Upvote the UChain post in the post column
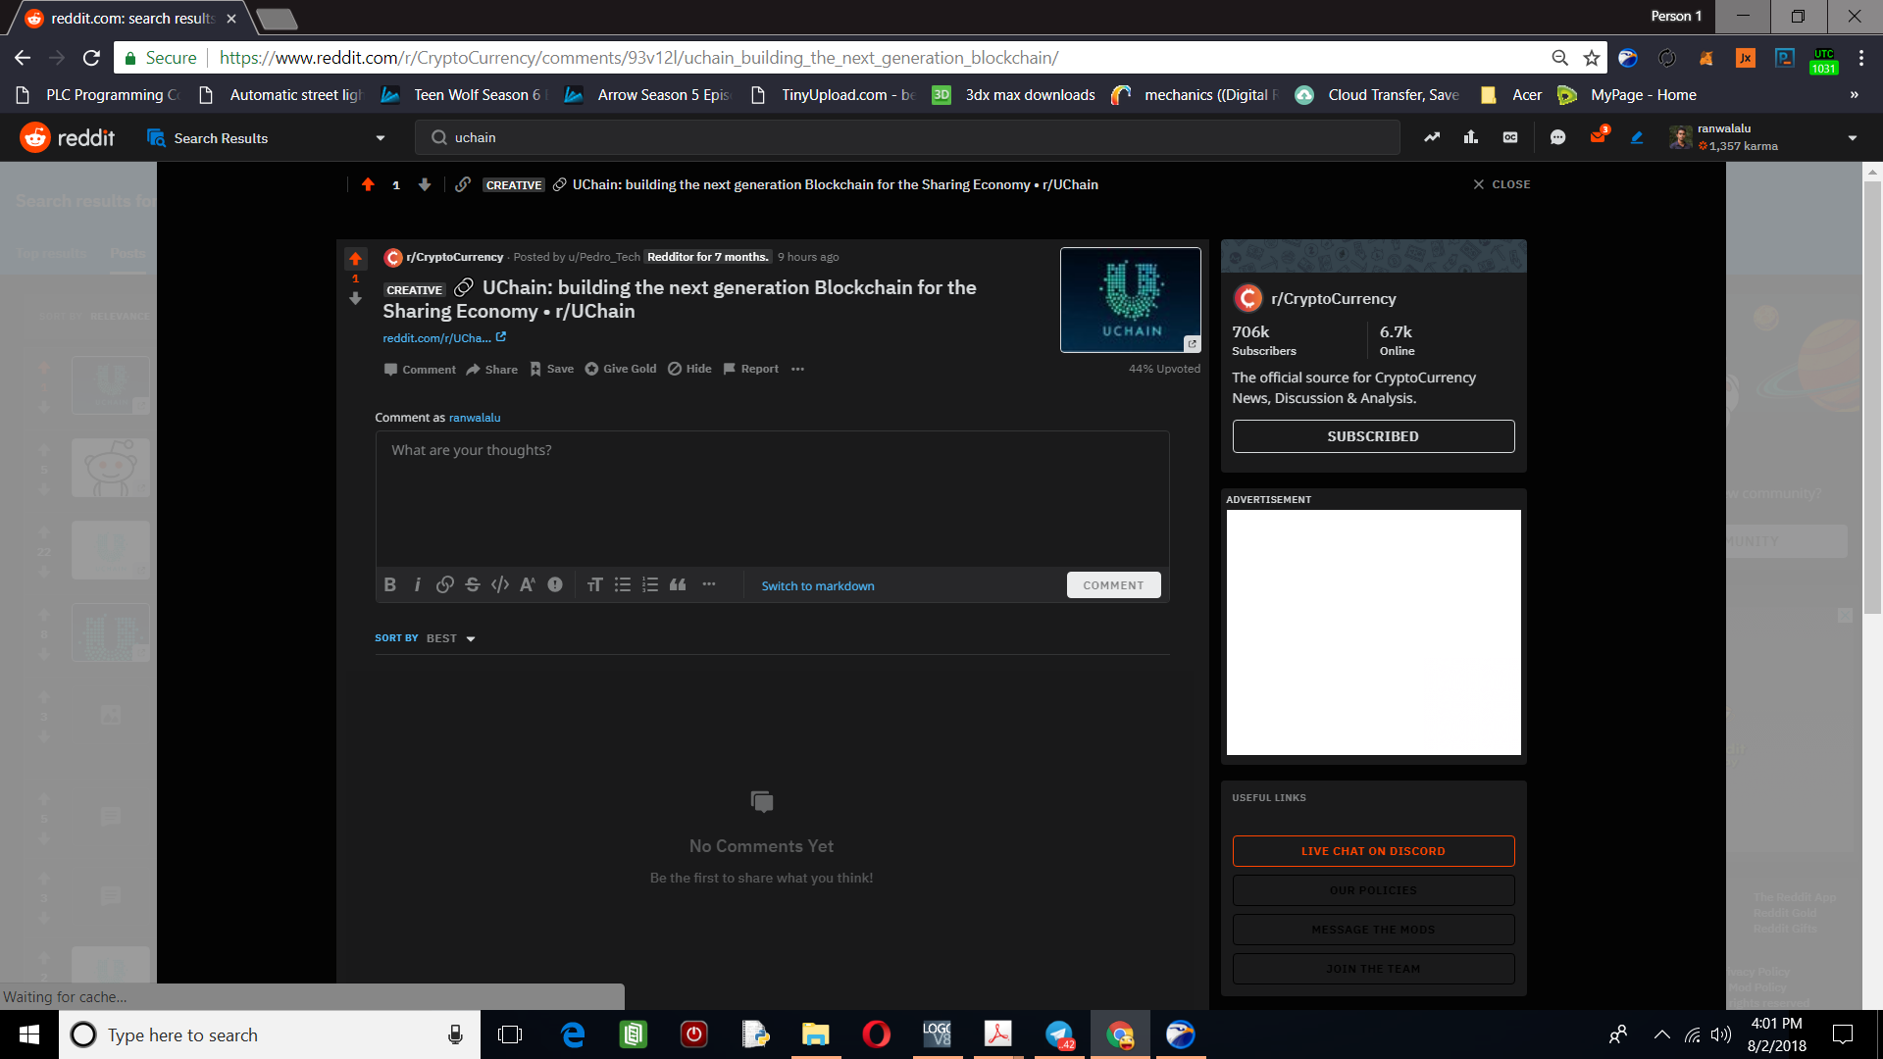This screenshot has width=1883, height=1059. pyautogui.click(x=355, y=259)
